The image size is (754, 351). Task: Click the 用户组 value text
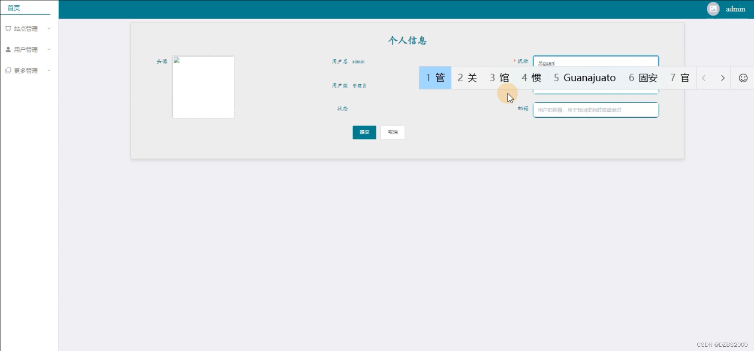pyautogui.click(x=359, y=86)
